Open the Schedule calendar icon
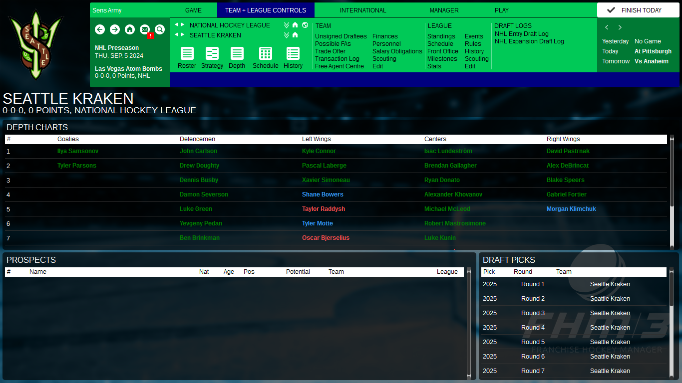The width and height of the screenshot is (682, 383). tap(265, 54)
